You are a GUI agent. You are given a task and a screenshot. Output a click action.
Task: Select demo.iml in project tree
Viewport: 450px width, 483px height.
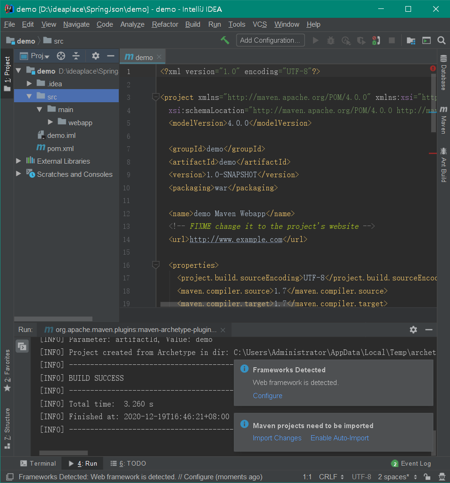(x=61, y=136)
